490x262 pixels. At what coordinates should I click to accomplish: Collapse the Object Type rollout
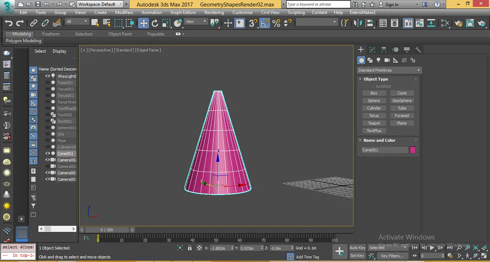[360, 79]
